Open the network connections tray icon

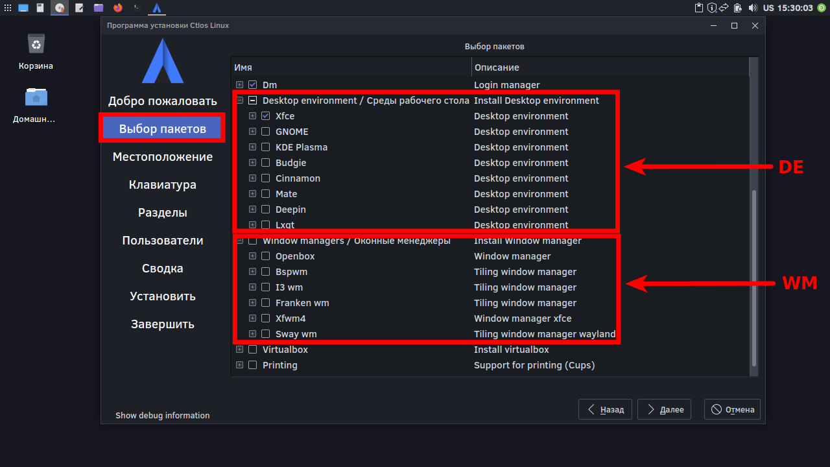pos(725,8)
